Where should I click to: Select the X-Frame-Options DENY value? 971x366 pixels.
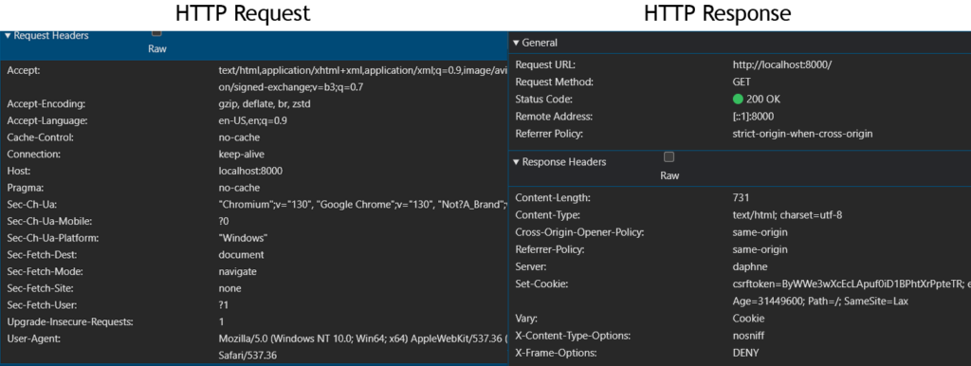click(745, 353)
